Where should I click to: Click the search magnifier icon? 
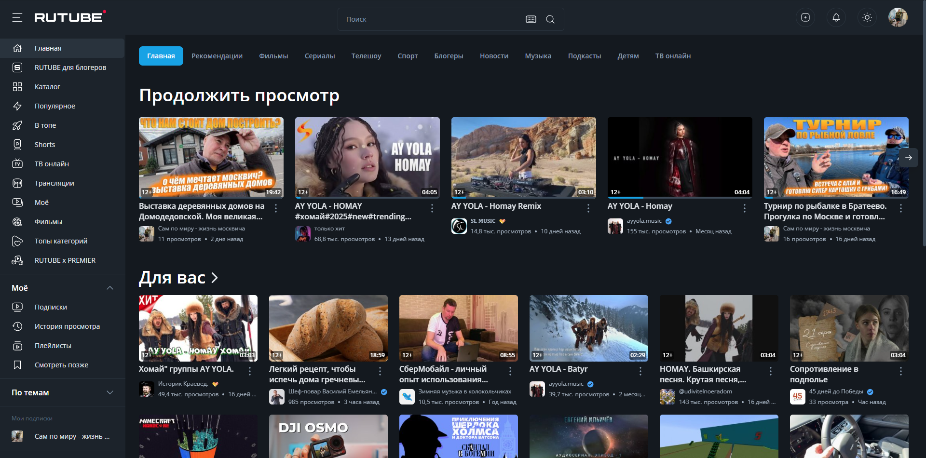[550, 19]
